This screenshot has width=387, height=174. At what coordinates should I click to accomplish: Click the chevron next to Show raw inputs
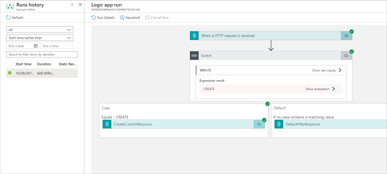pyautogui.click(x=340, y=70)
